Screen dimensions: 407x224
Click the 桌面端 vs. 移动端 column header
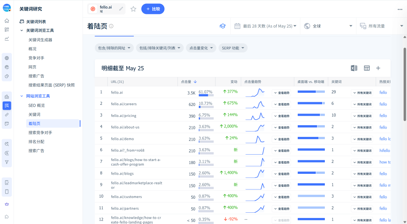pos(311,81)
